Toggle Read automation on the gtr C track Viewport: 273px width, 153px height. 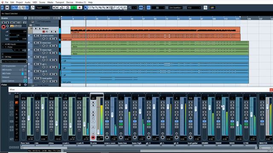tap(52, 60)
